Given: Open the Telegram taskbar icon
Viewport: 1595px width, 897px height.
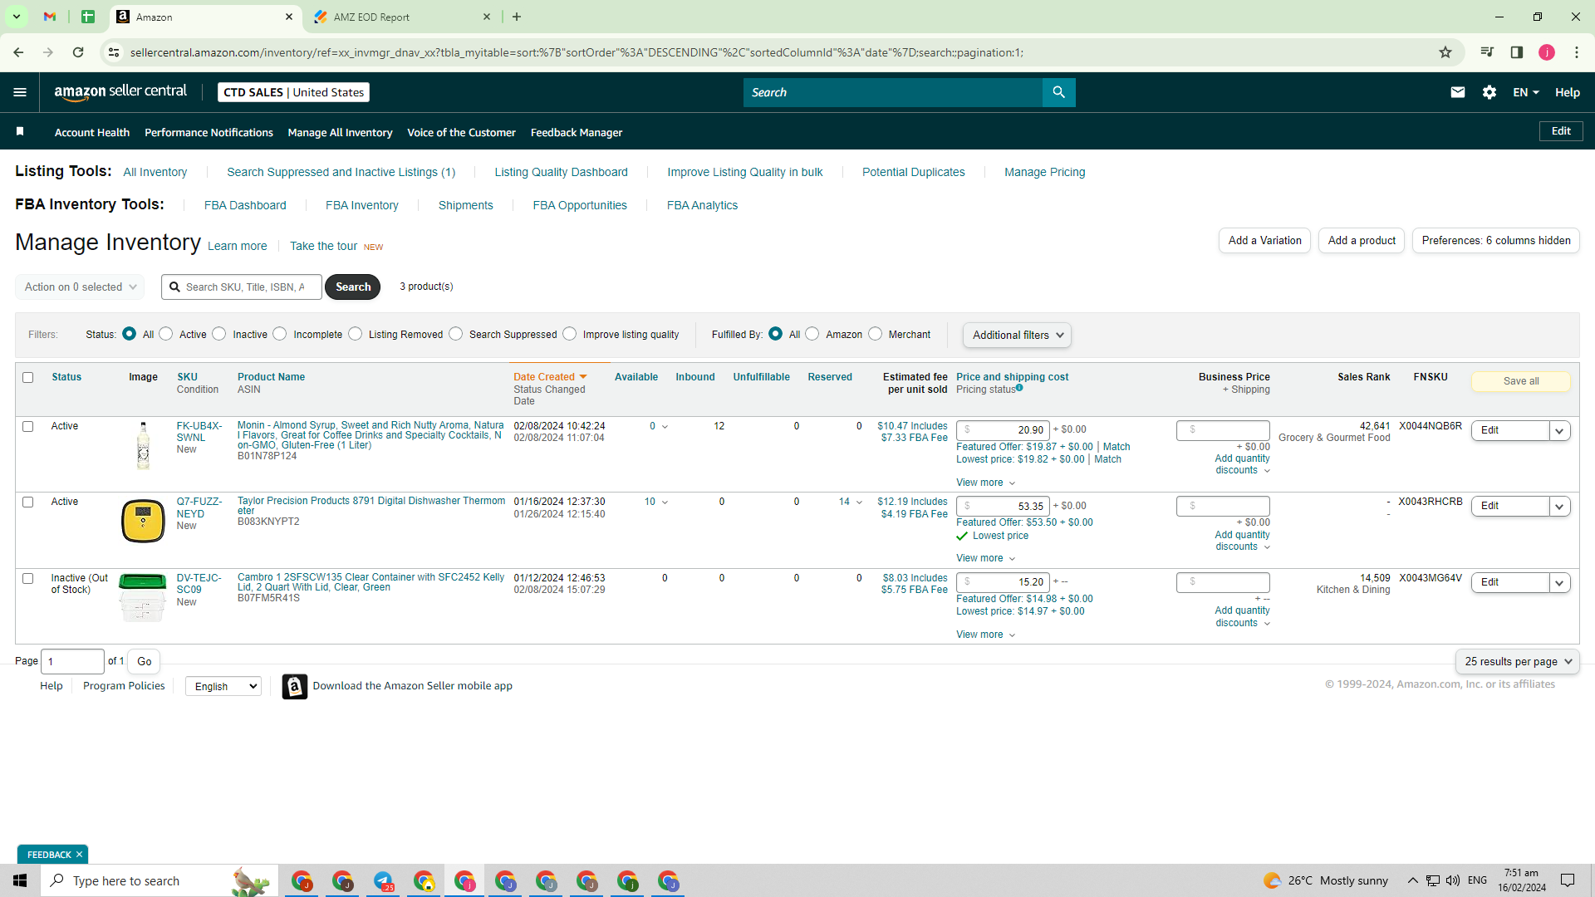Looking at the screenshot, I should [x=383, y=880].
